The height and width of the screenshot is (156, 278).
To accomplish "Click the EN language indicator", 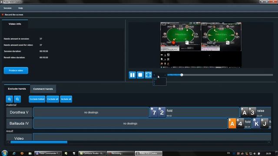I will 228,153.
